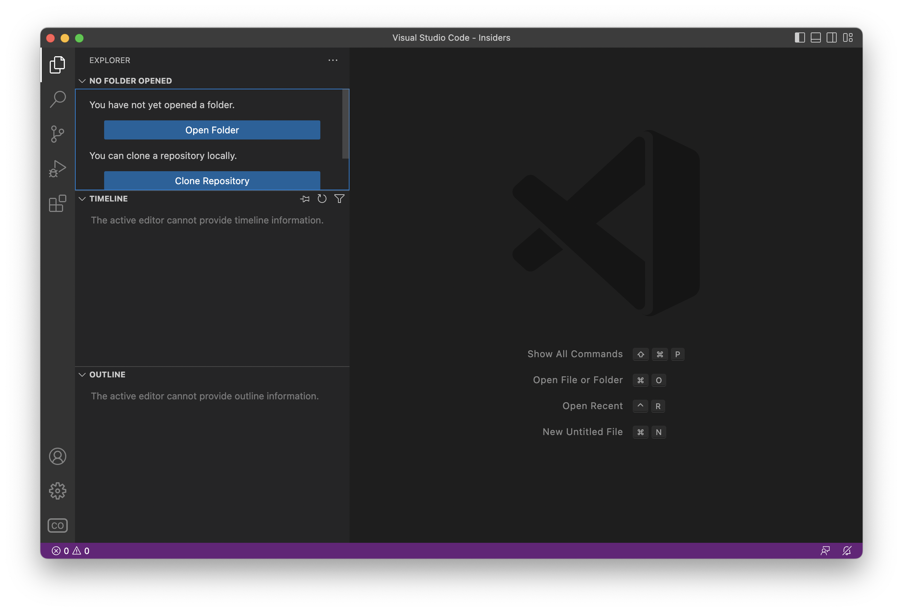Collapse the Timeline section
The image size is (903, 612).
[x=82, y=199]
